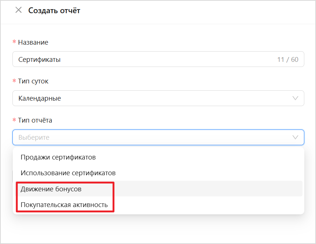This screenshot has width=316, height=244.
Task: Select Покупательская активность report type
Action: click(x=64, y=205)
